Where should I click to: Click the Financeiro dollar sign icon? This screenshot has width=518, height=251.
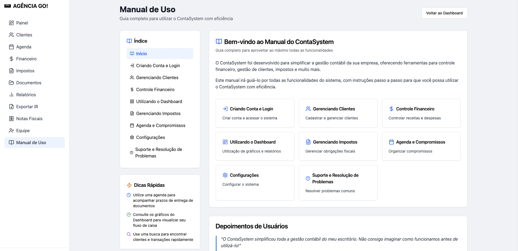click(11, 59)
